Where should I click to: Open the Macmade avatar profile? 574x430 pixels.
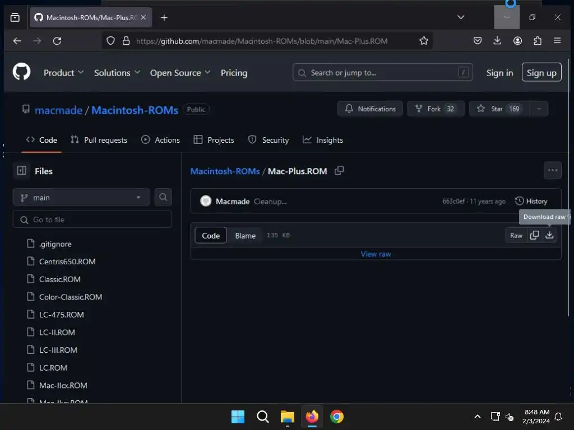[206, 201]
